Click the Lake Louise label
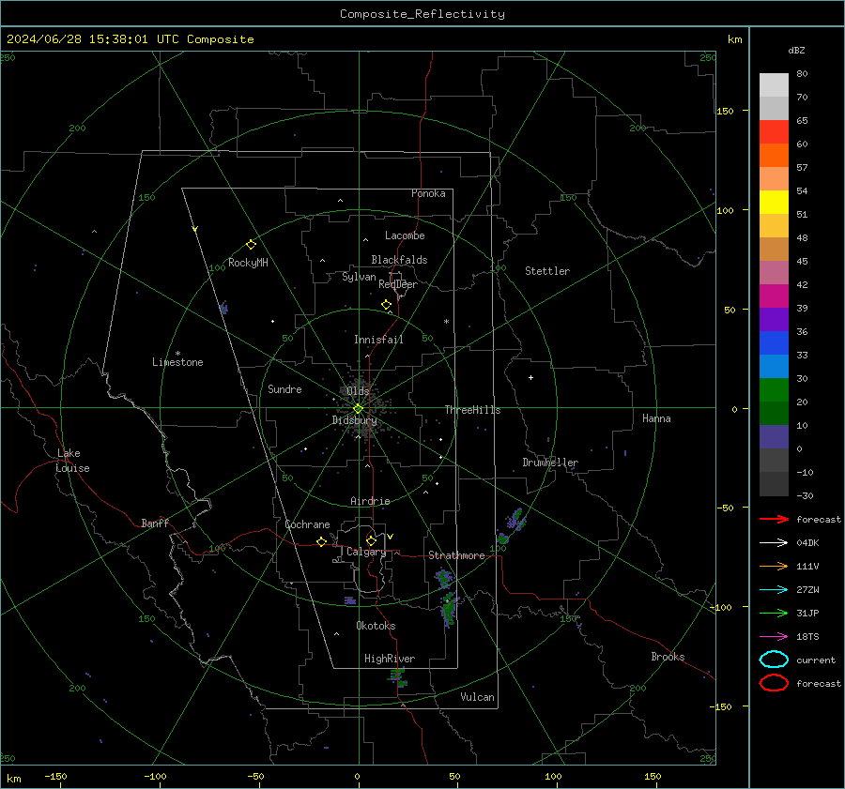 point(72,461)
